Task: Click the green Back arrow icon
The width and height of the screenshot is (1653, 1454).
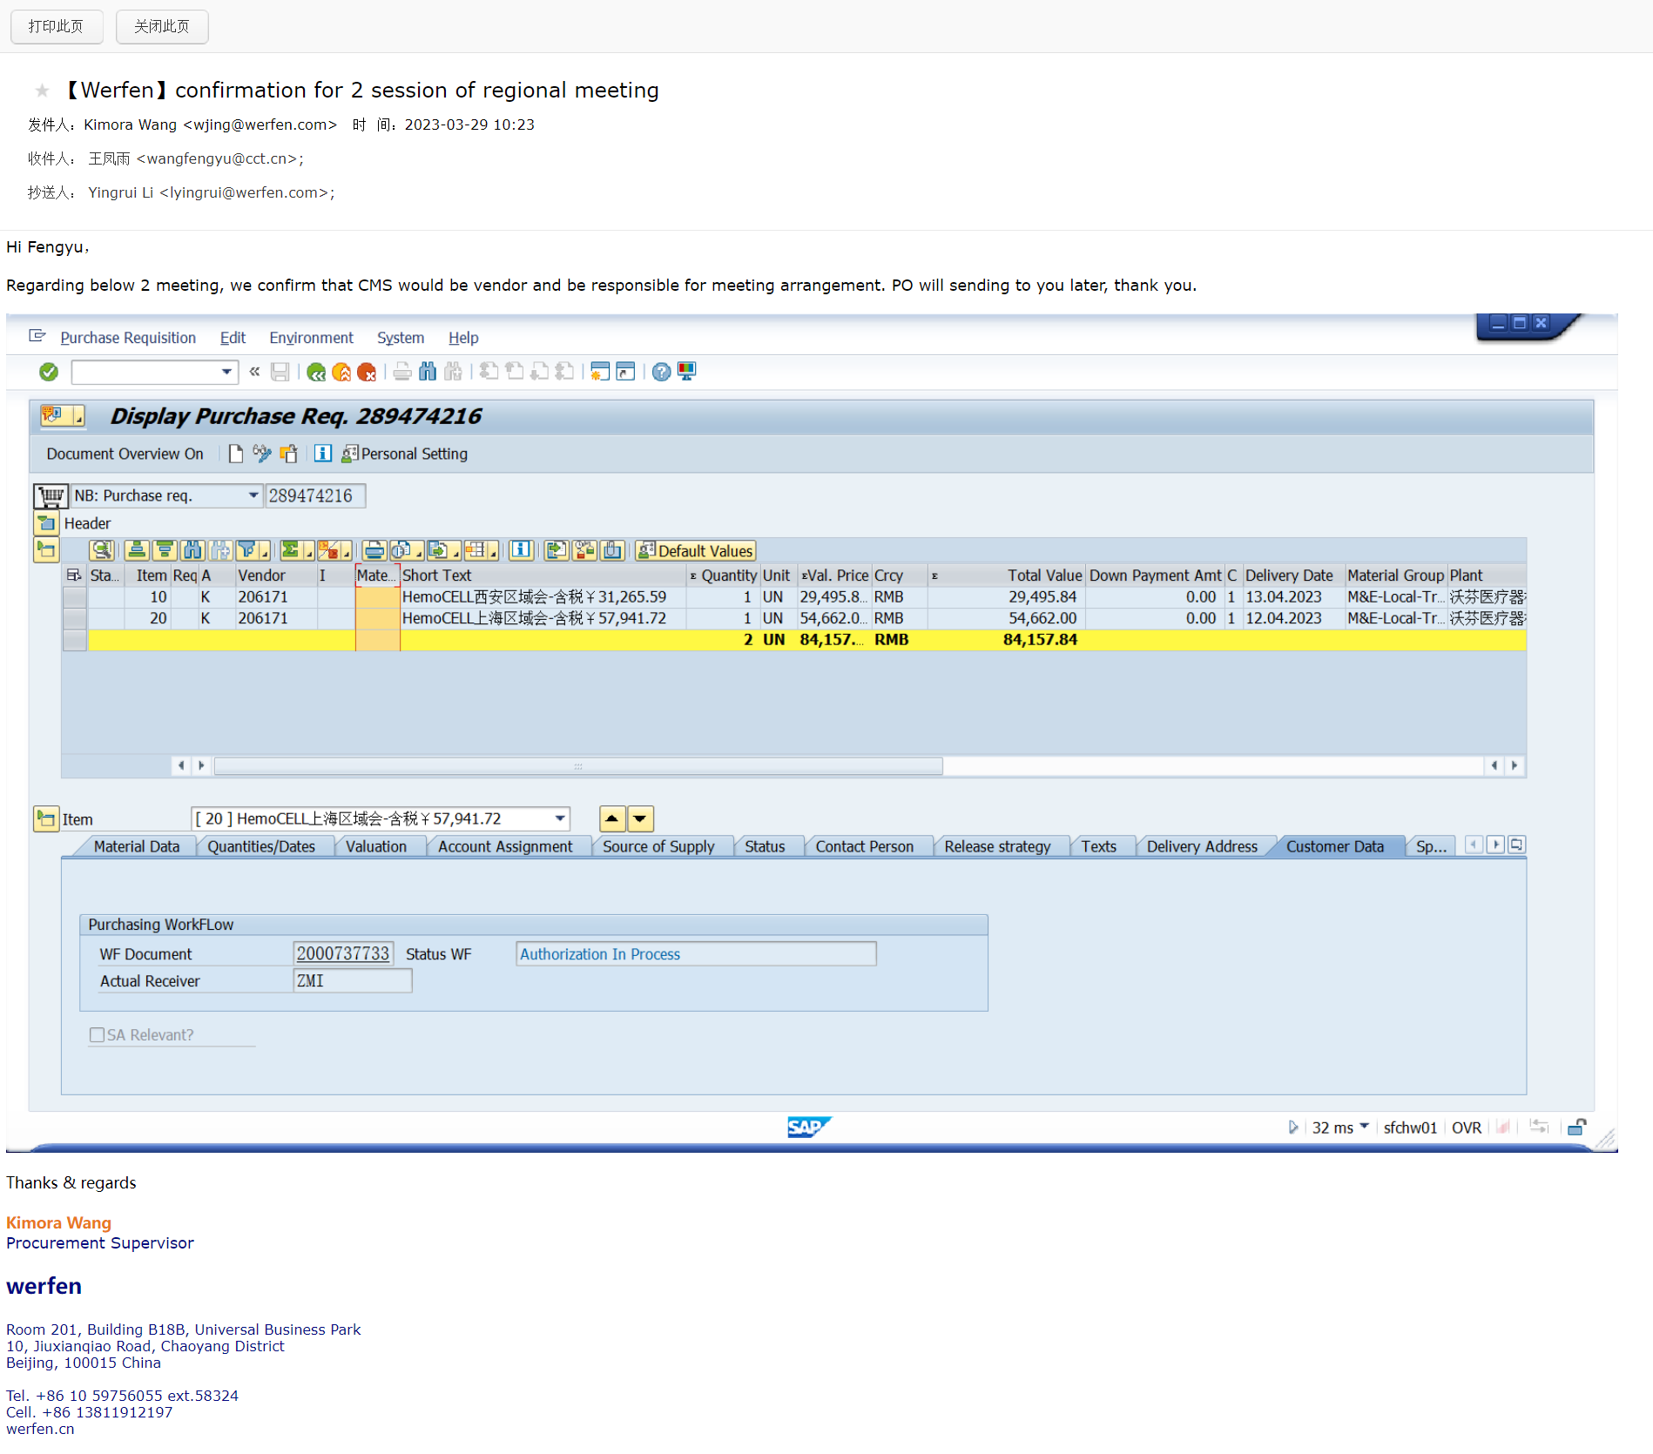Action: (x=316, y=373)
